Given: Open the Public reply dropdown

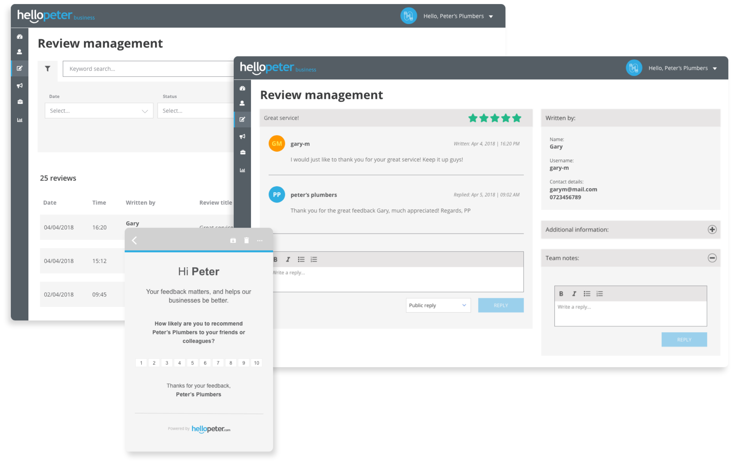Looking at the screenshot, I should 438,305.
